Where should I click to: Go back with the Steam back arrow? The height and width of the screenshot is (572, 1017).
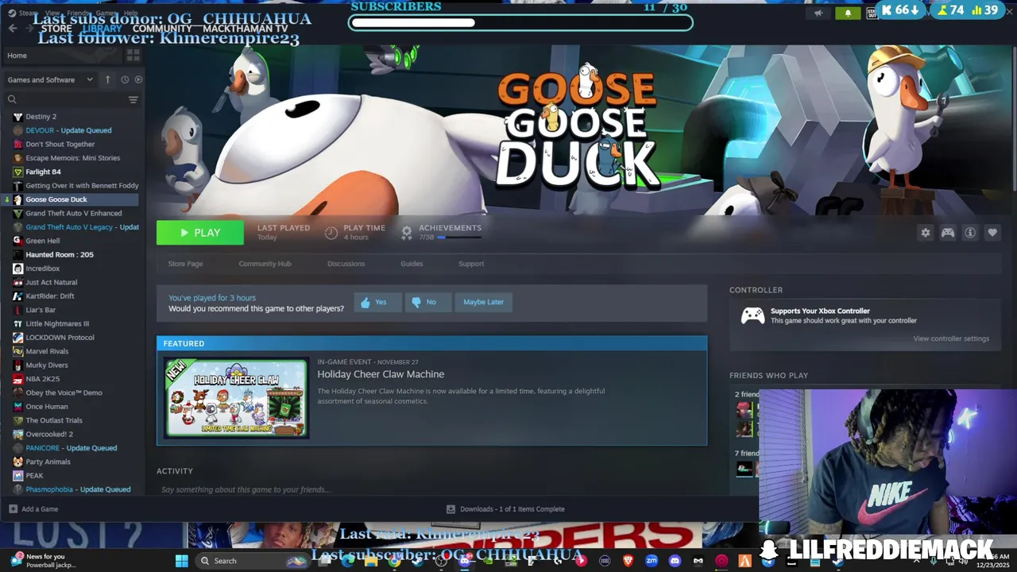pos(12,29)
